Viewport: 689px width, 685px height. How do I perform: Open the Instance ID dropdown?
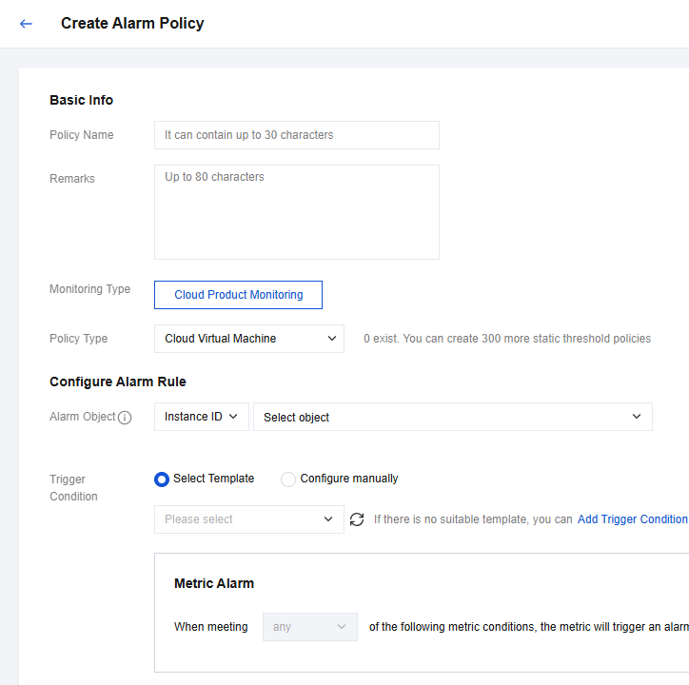pos(201,417)
